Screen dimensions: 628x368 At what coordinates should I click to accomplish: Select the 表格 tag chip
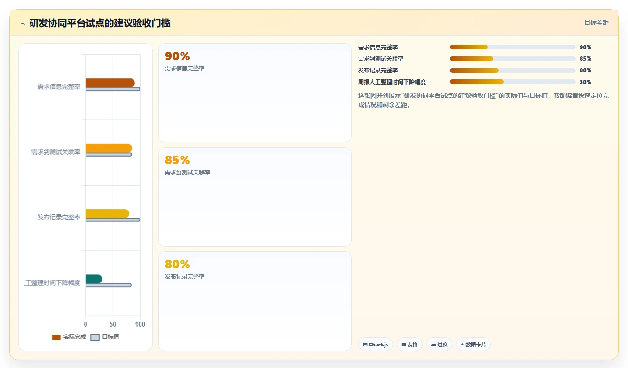click(x=410, y=345)
